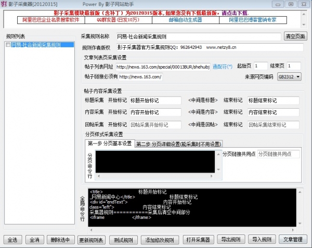Focus the 分页链接共同点 input field
This screenshot has height=248, width=312.
(278, 154)
